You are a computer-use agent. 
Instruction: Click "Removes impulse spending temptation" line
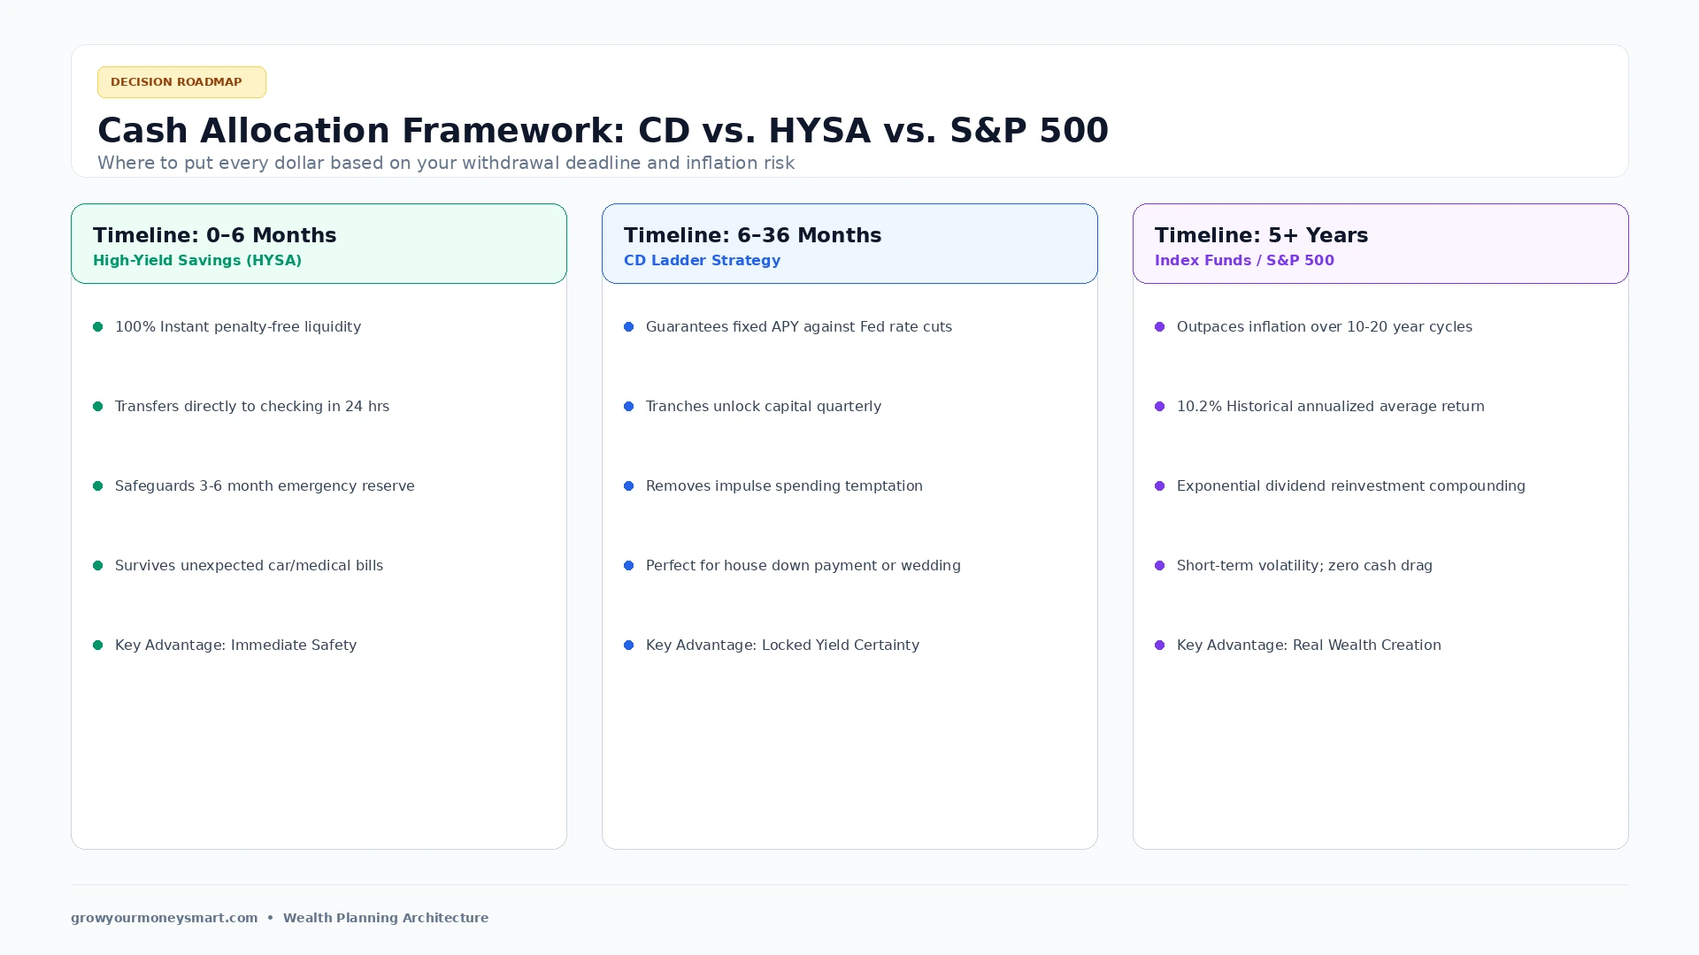tap(784, 486)
